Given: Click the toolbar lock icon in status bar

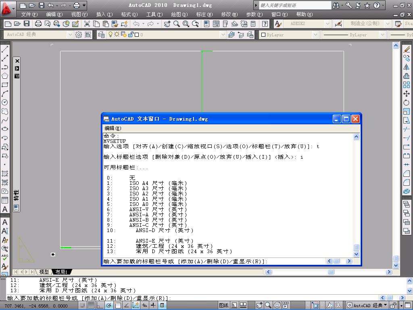Looking at the screenshot, I should [393, 305].
